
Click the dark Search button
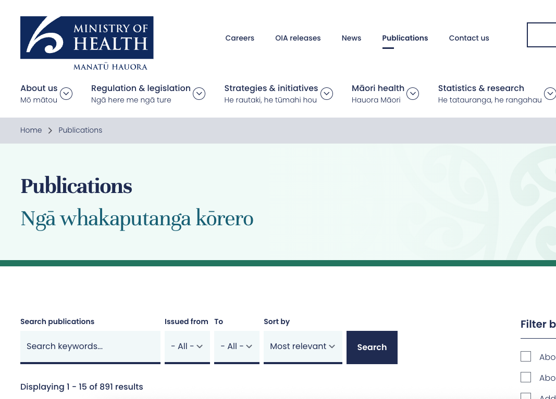point(372,347)
